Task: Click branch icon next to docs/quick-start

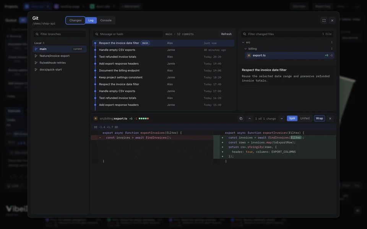Action: (x=36, y=69)
